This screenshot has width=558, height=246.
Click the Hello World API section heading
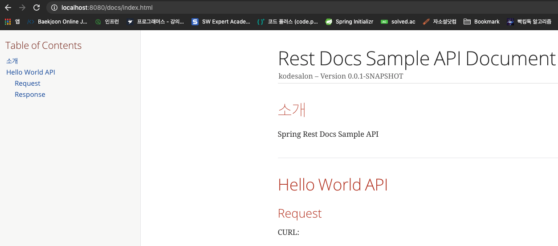click(333, 185)
